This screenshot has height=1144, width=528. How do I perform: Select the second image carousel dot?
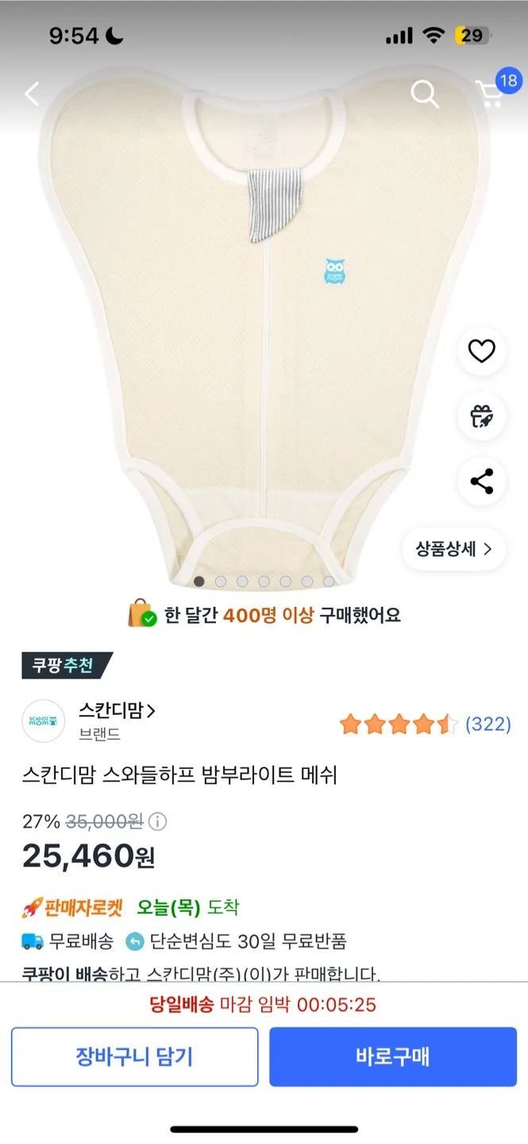(221, 582)
